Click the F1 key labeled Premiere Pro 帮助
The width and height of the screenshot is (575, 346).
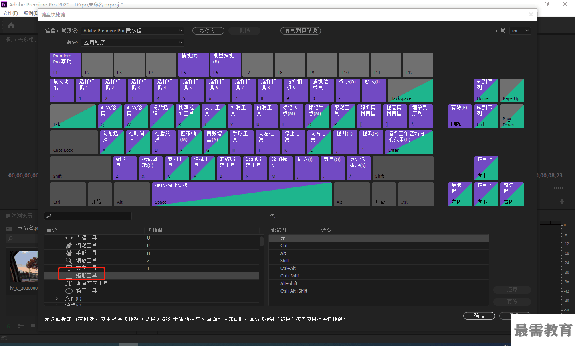click(x=65, y=65)
